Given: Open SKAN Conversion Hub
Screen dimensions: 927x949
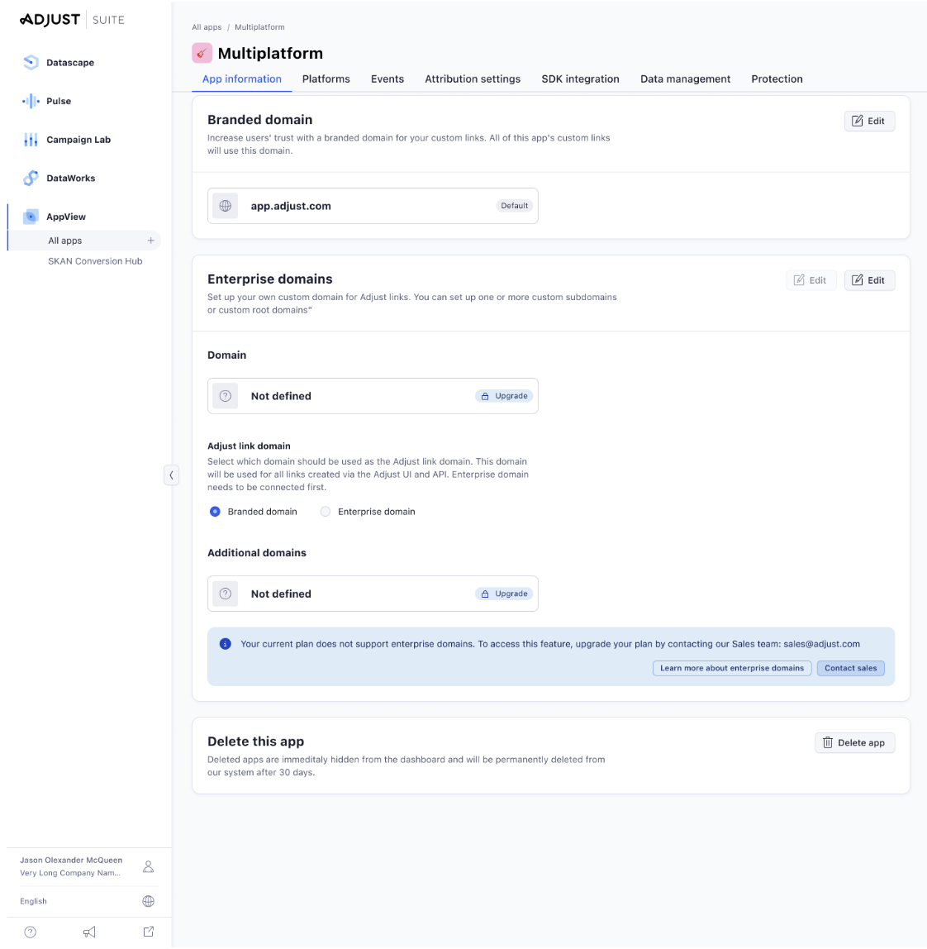Looking at the screenshot, I should coord(95,261).
